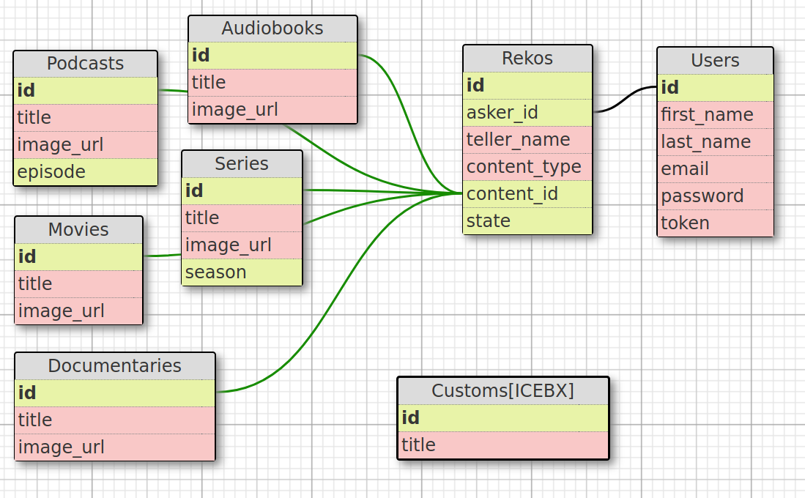Select the Movies table header
The height and width of the screenshot is (498, 805).
[78, 229]
